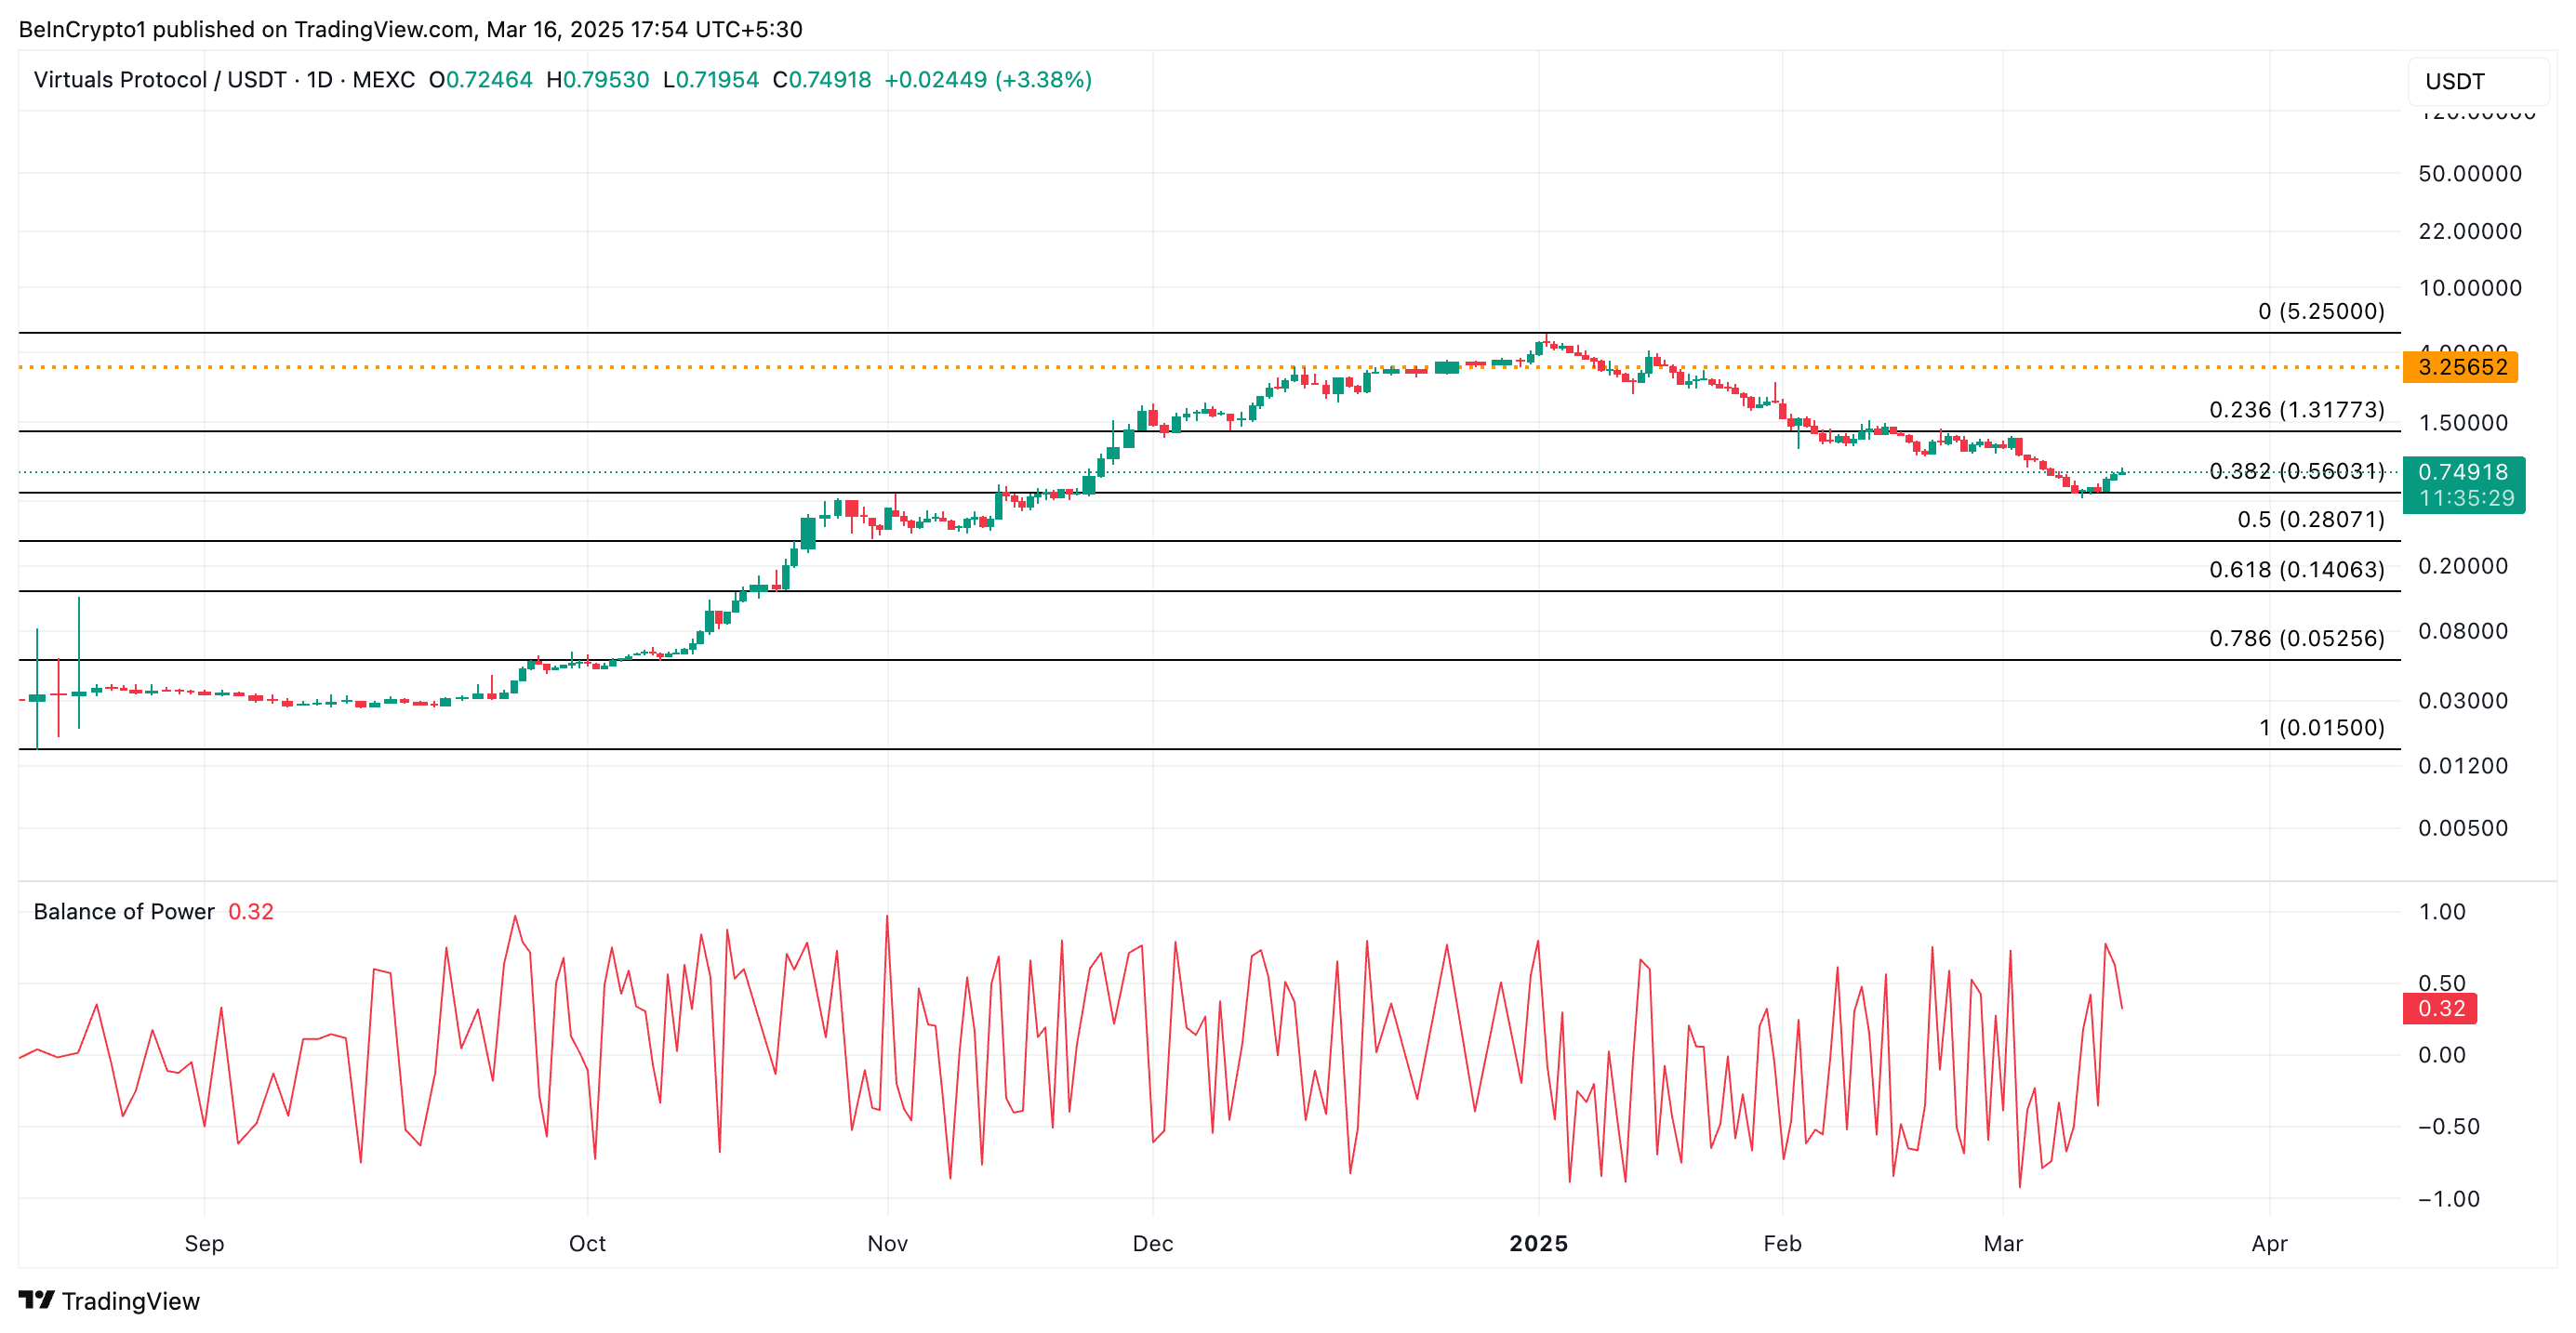Click the green +3.38% change value
Viewport: 2576px width, 1333px height.
pos(1043,80)
